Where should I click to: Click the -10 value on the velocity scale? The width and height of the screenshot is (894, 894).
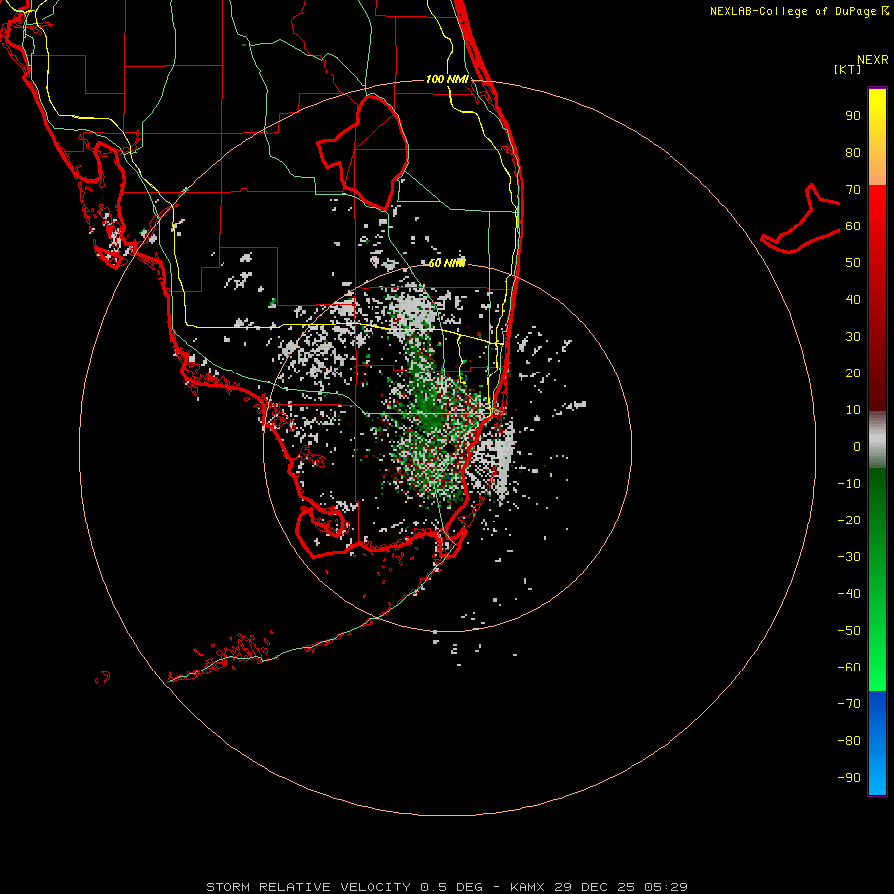[849, 484]
